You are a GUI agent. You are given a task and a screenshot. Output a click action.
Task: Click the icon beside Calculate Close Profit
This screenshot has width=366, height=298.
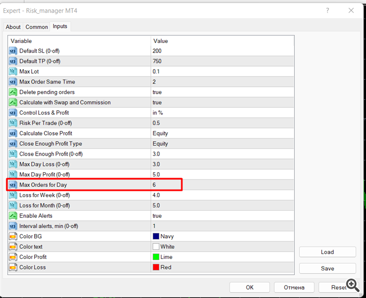click(x=13, y=133)
